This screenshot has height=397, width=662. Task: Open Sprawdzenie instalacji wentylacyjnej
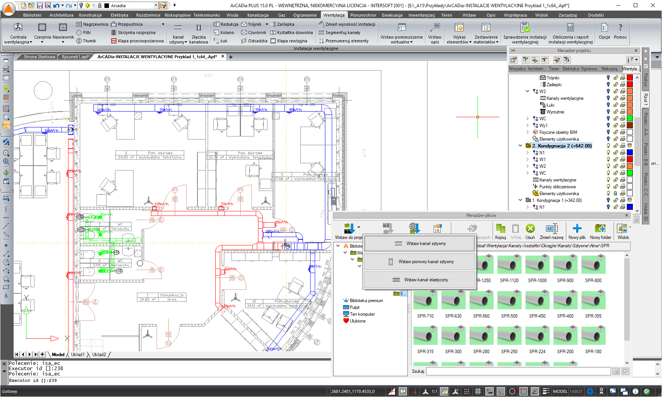coord(525,33)
